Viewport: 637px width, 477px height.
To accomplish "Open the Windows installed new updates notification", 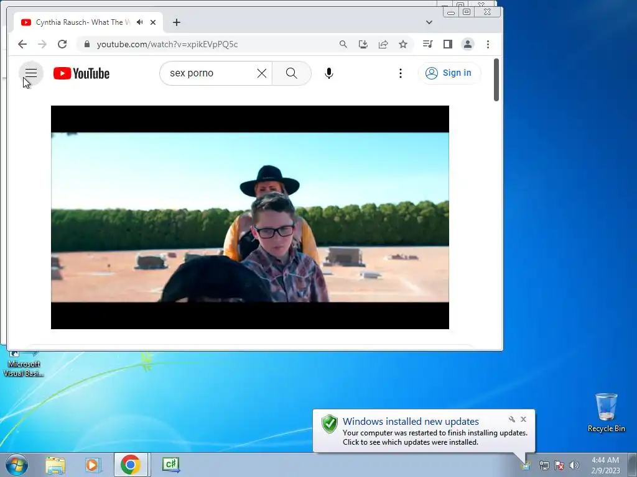I will click(424, 431).
